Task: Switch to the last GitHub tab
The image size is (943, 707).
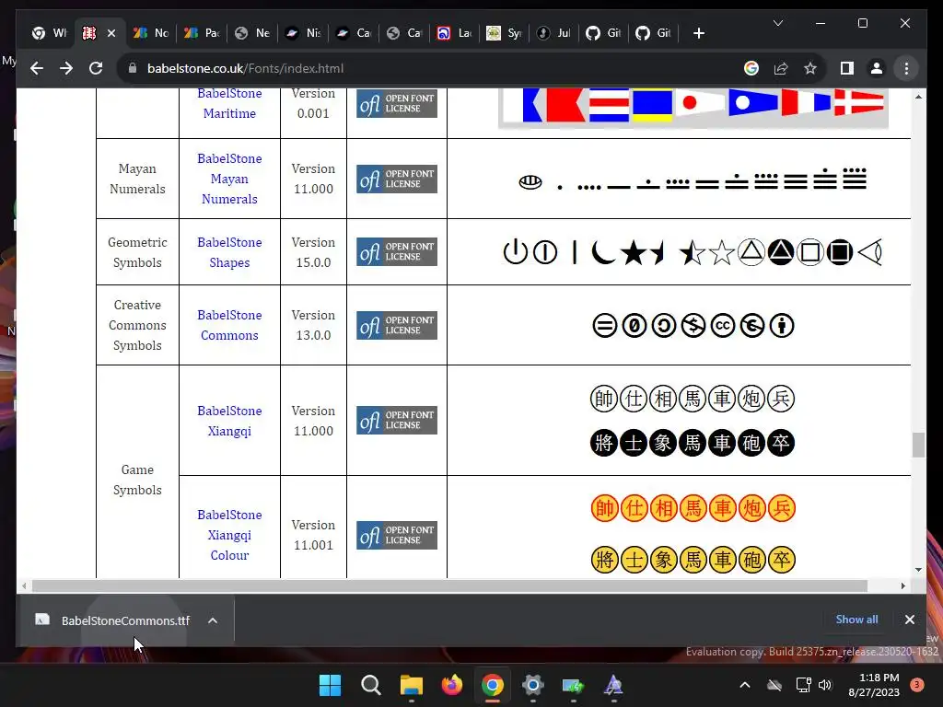Action: coord(654,33)
